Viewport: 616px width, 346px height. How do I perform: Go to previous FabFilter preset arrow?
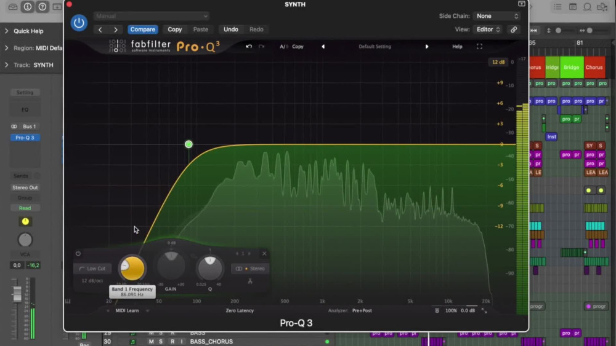(x=323, y=47)
